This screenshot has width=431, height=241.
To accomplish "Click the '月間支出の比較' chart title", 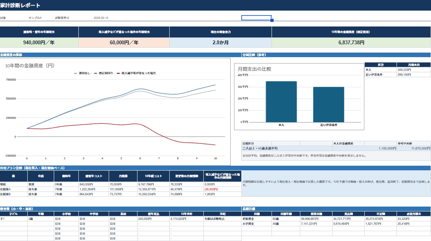I will 254,69.
